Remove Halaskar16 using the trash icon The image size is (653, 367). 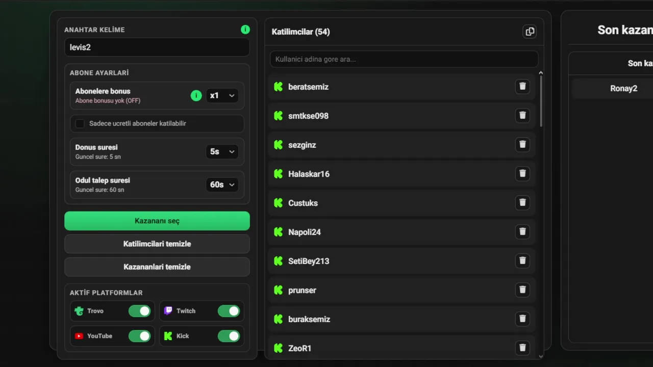[522, 174]
